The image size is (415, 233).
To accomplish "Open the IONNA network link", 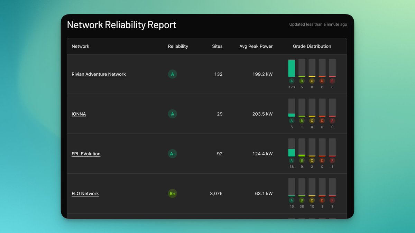I will [x=79, y=114].
